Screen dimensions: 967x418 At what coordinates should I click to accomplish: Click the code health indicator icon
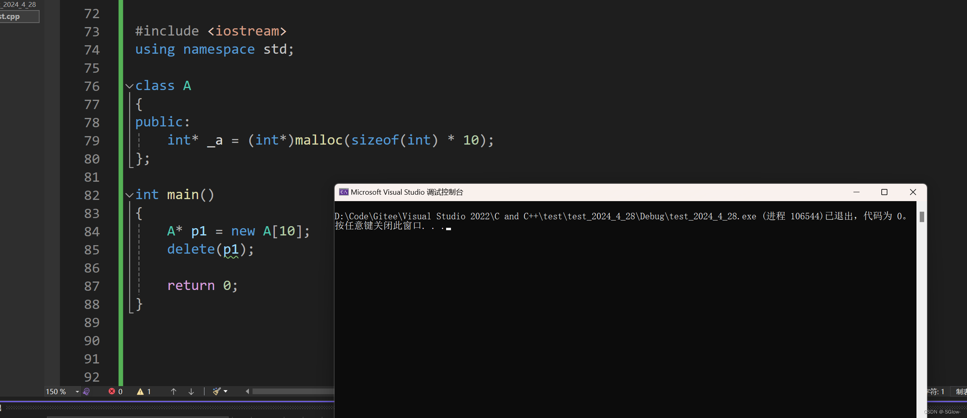click(x=86, y=392)
